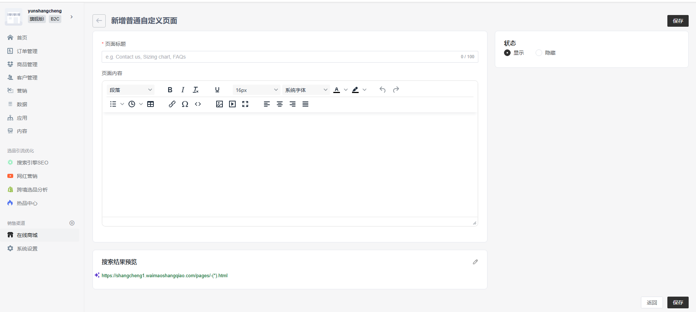Select the 隐藏 status radio button
The width and height of the screenshot is (696, 312).
click(x=539, y=53)
